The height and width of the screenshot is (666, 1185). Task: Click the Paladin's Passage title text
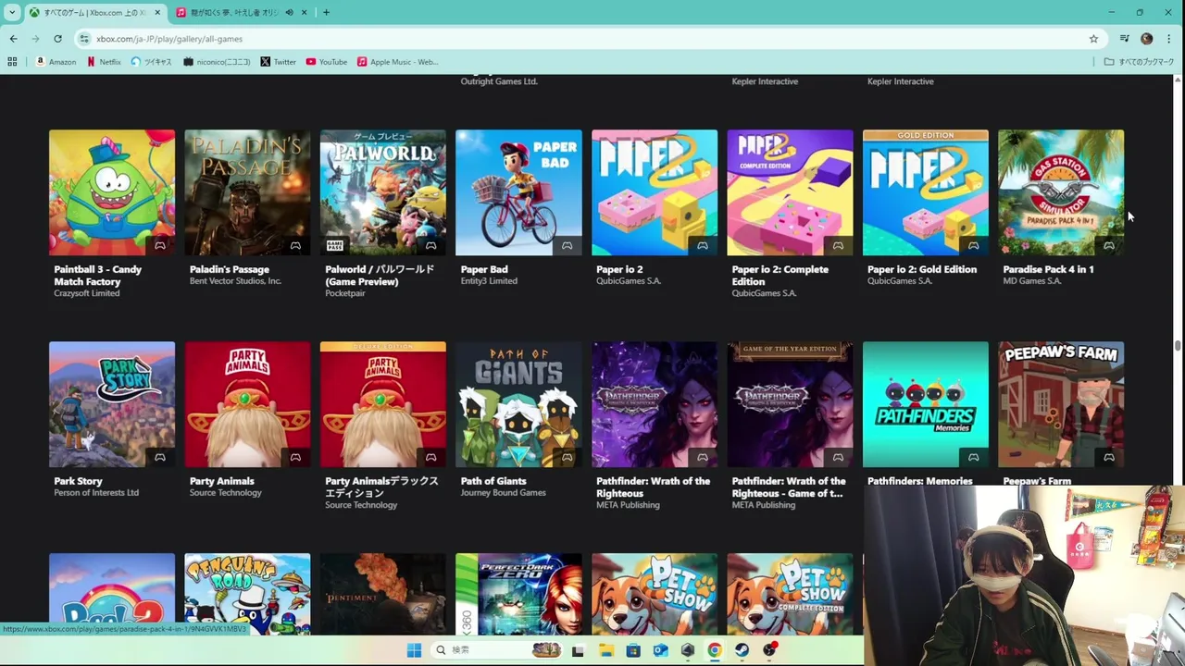230,269
